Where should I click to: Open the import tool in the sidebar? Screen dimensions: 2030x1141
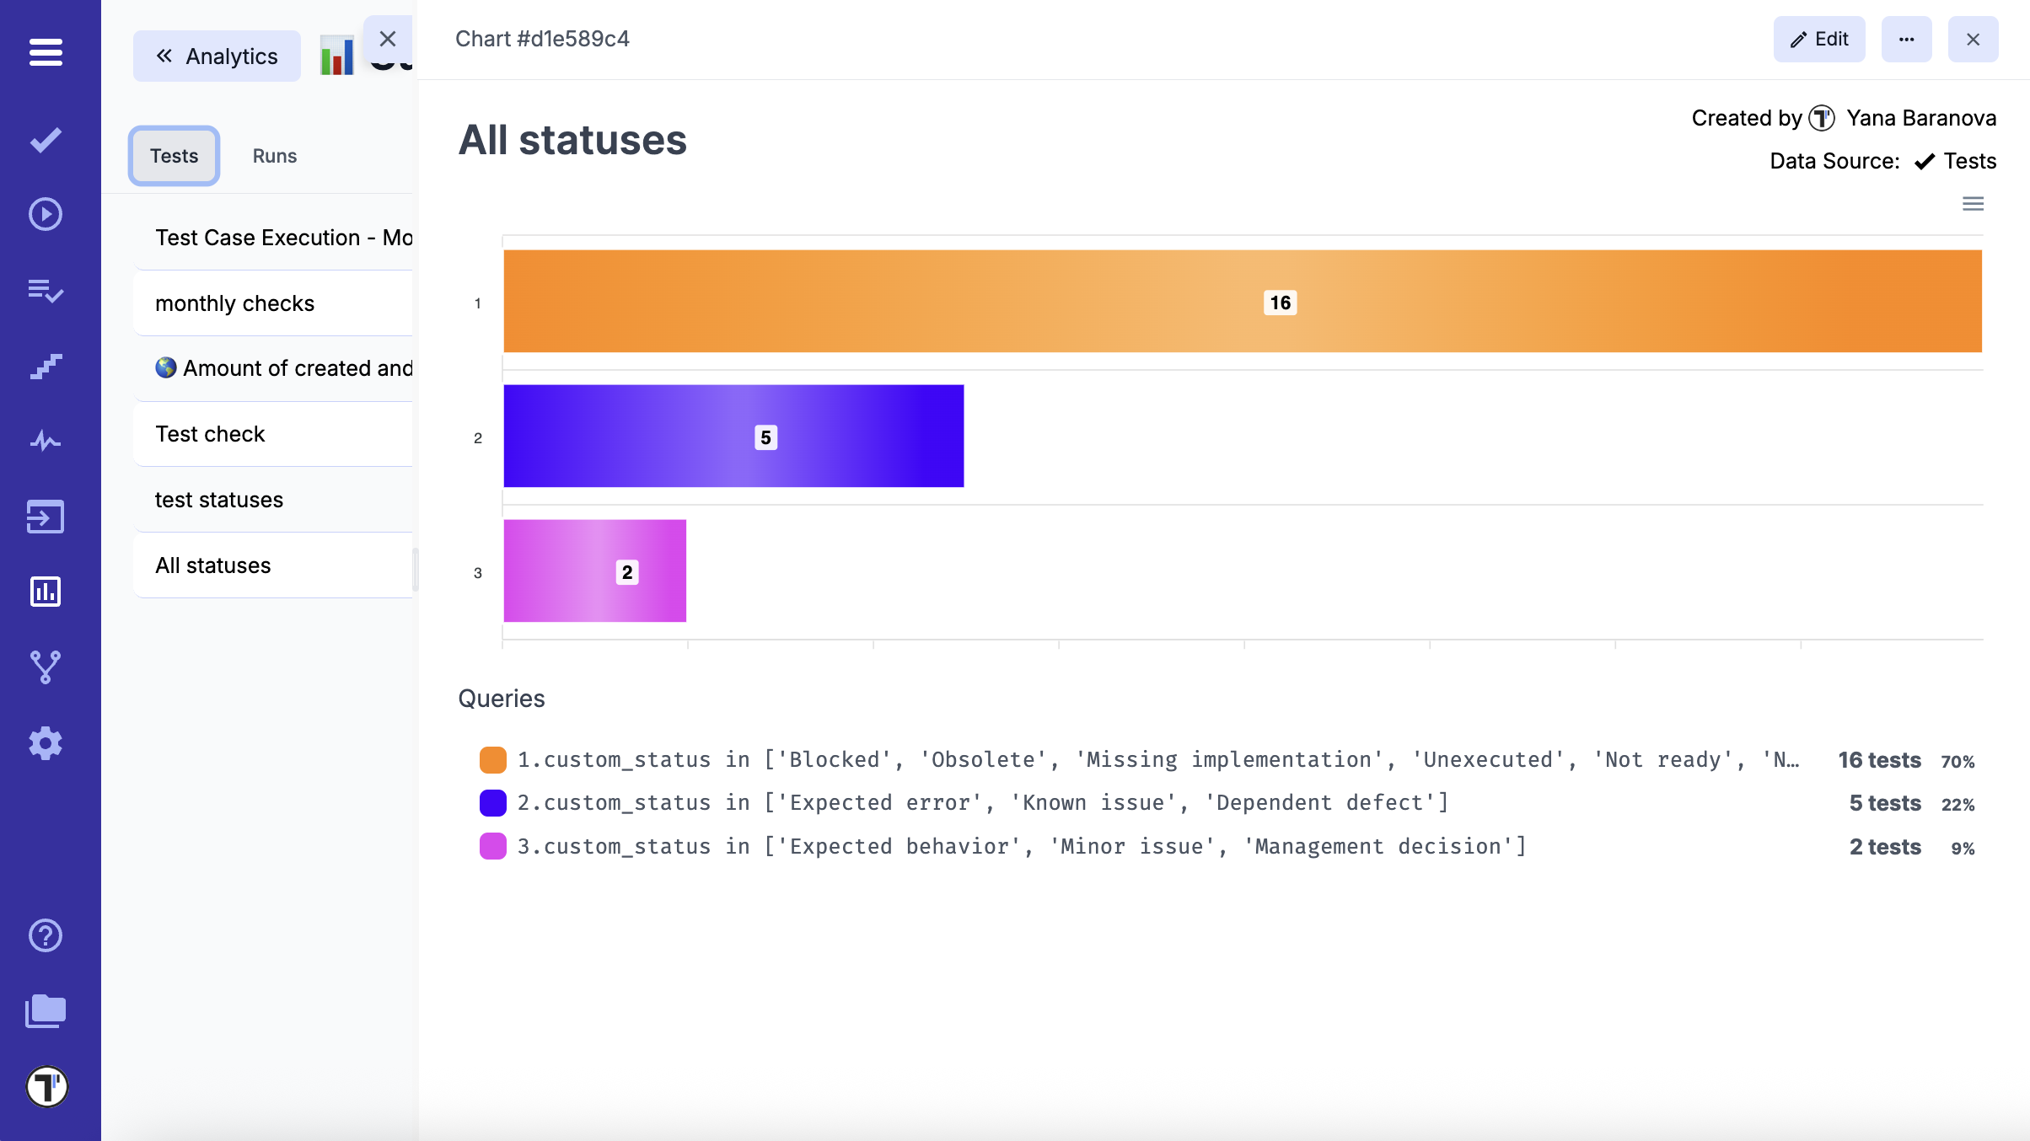pyautogui.click(x=45, y=517)
